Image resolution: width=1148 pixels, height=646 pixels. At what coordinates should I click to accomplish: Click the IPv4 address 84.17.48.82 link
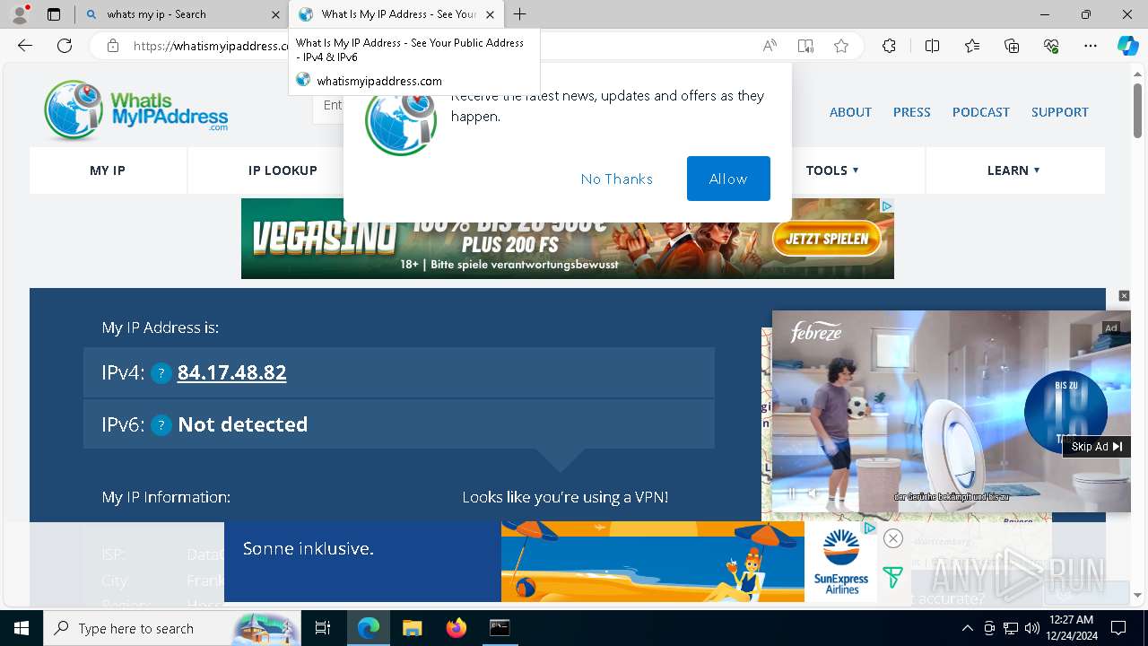coord(232,372)
